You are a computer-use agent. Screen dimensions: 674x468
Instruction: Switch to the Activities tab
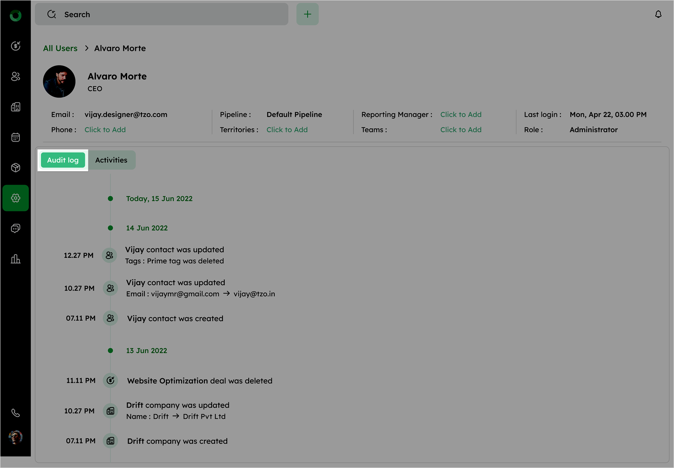click(111, 160)
